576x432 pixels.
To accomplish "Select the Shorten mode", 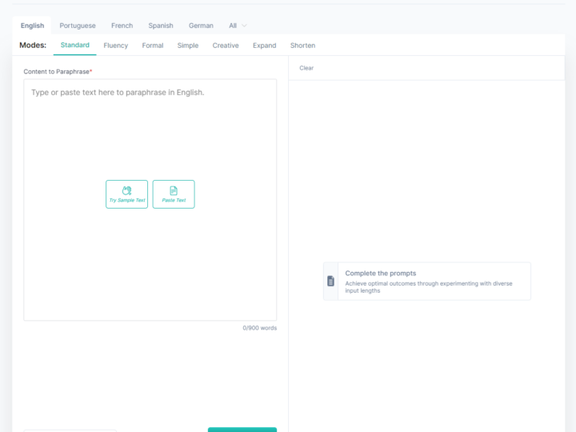I will coord(302,46).
